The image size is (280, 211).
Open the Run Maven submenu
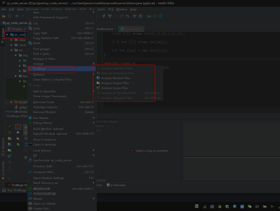(62, 118)
